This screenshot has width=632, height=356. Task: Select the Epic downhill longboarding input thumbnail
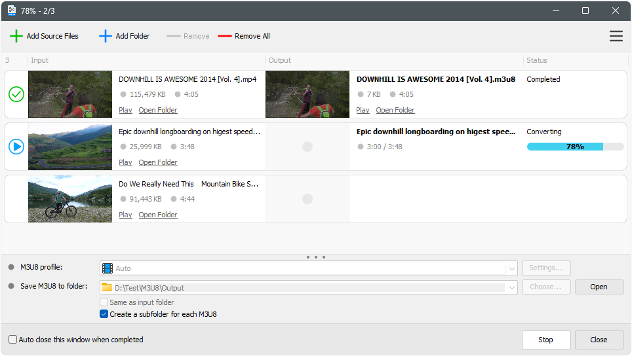point(70,147)
